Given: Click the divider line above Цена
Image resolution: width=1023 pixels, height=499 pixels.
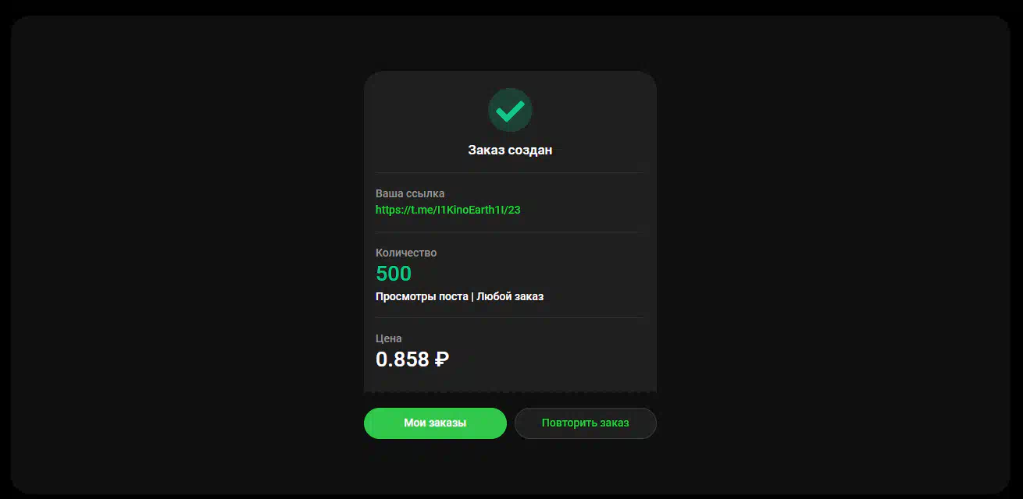Looking at the screenshot, I should pyautogui.click(x=510, y=317).
